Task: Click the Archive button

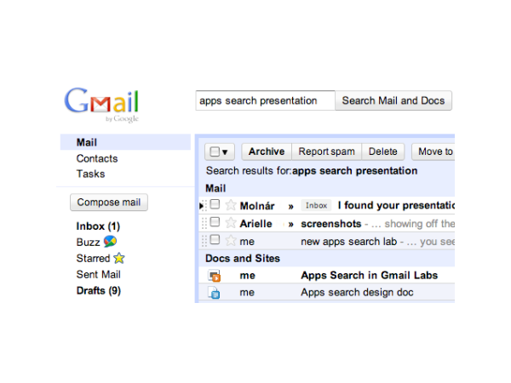Action: click(267, 151)
